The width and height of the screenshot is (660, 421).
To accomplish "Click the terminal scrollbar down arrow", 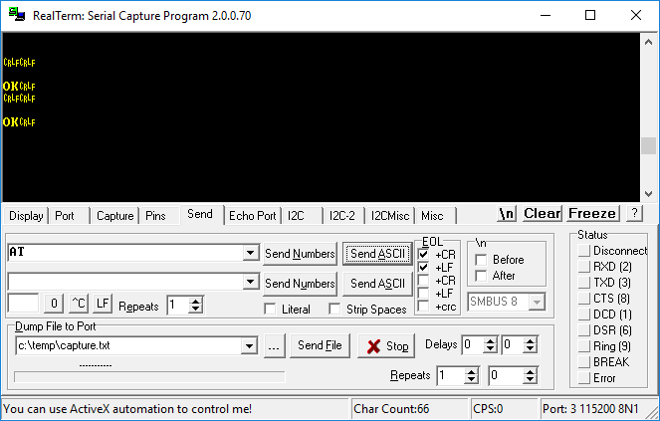I will coord(648,194).
